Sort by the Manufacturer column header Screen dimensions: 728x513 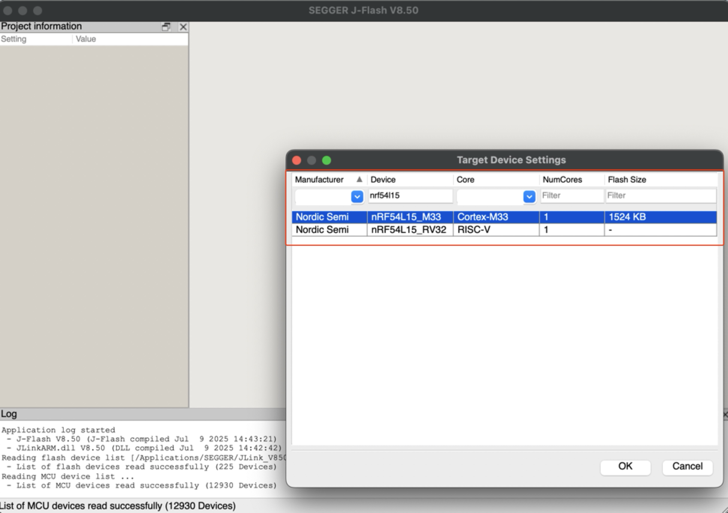(x=329, y=180)
